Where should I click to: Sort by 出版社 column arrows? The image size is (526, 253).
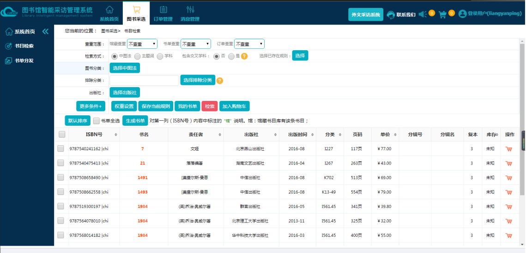tap(275, 135)
